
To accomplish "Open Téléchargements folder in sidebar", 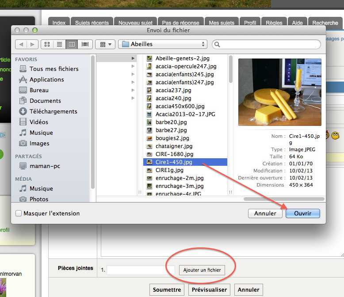I will [53, 111].
